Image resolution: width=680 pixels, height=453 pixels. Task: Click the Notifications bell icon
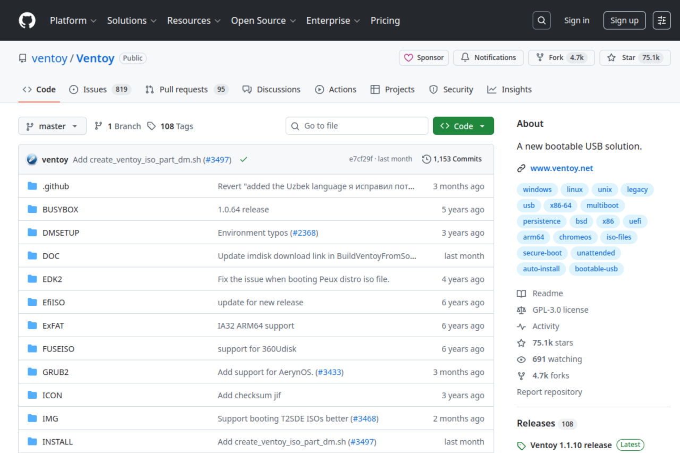[465, 57]
